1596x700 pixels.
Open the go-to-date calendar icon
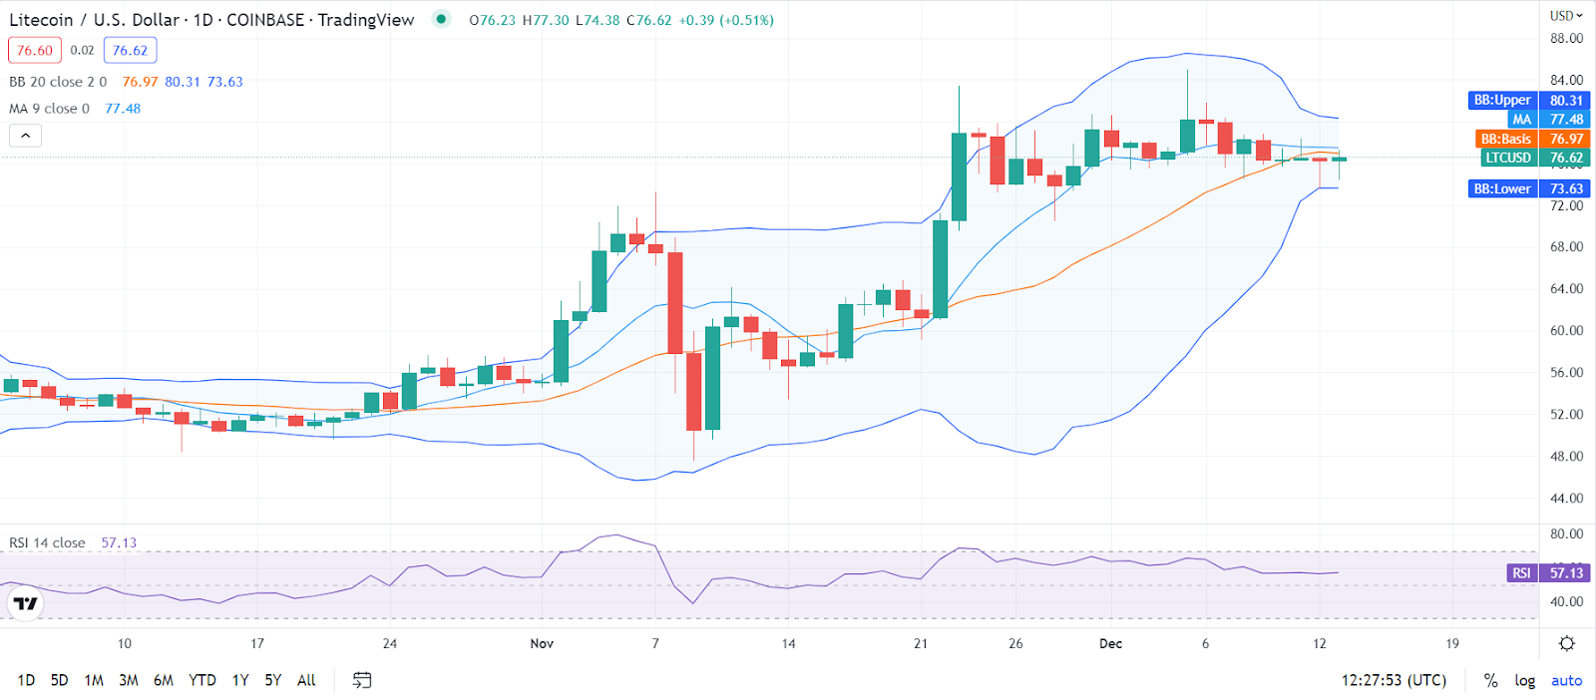click(x=362, y=680)
